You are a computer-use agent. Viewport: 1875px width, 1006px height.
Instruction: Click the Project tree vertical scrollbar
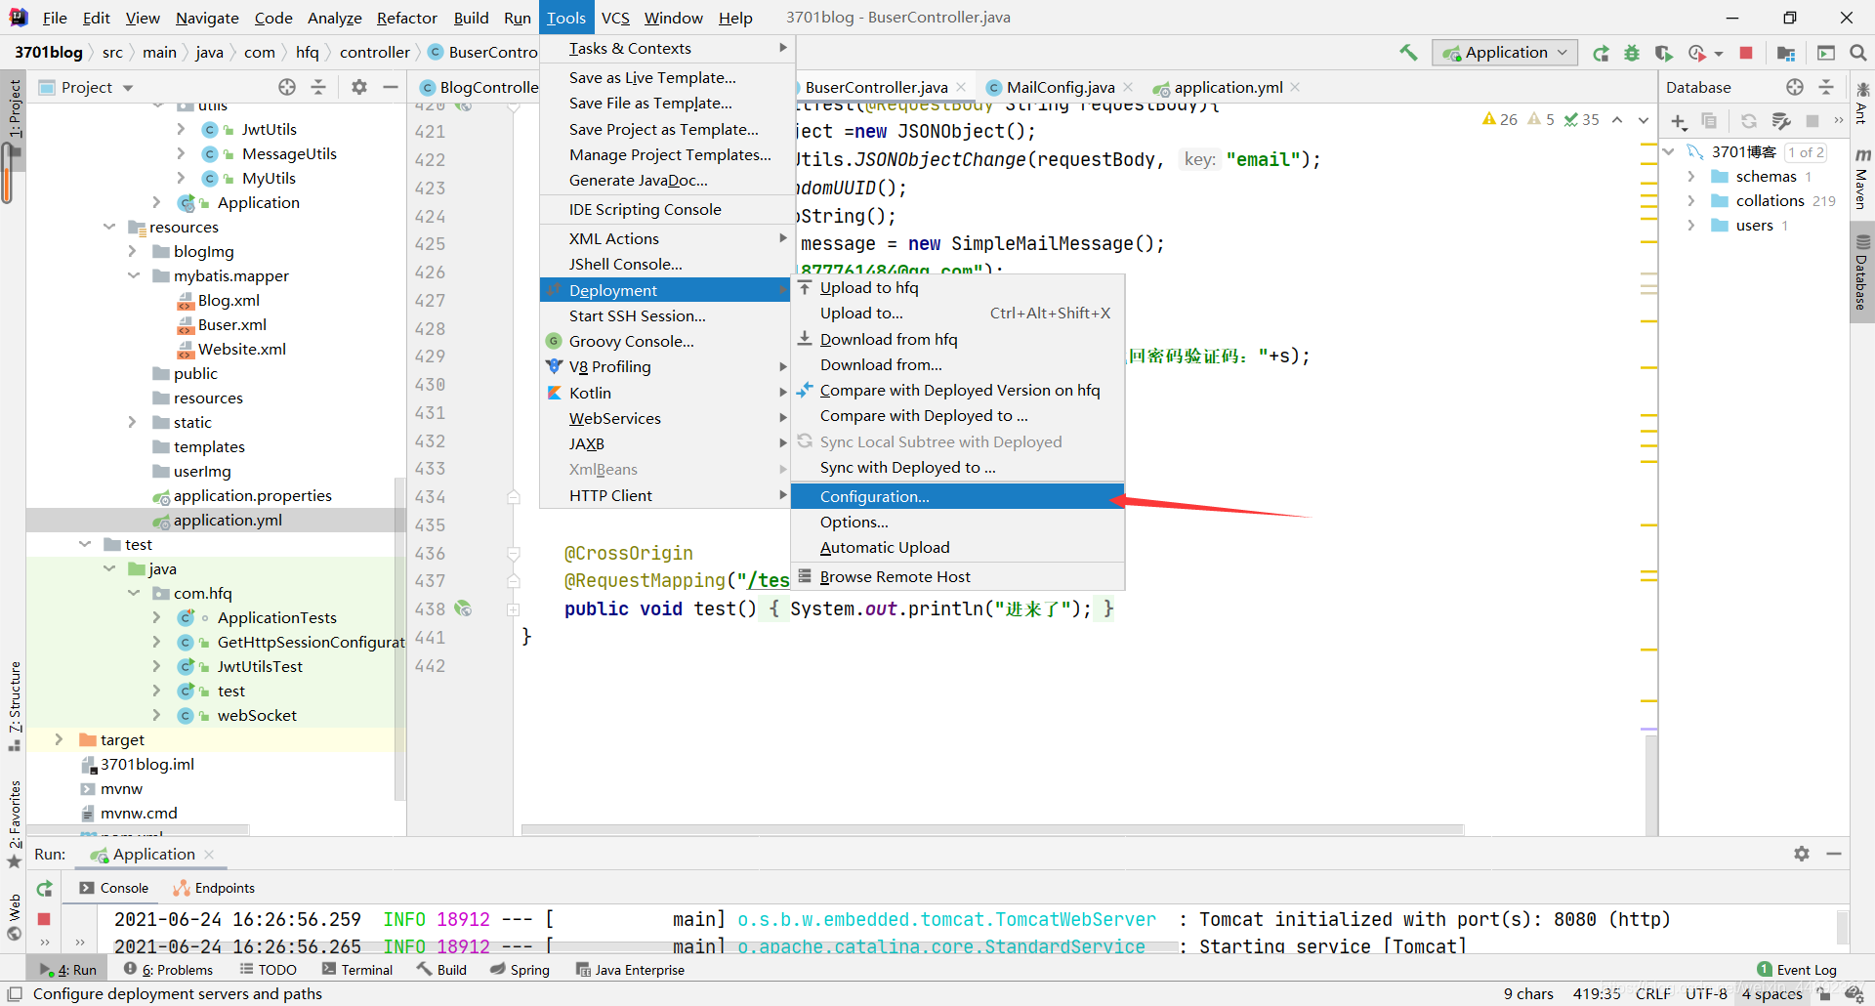tap(399, 640)
